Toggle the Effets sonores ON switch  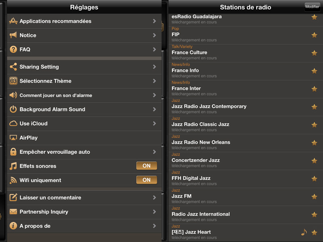(x=147, y=166)
